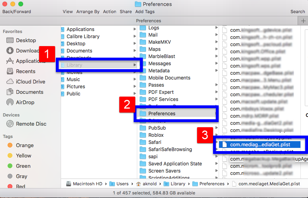
Task: Click the Preferences tab title
Action: (148, 21)
